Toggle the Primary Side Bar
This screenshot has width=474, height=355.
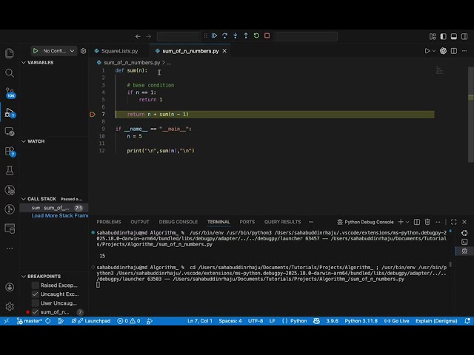click(x=443, y=36)
